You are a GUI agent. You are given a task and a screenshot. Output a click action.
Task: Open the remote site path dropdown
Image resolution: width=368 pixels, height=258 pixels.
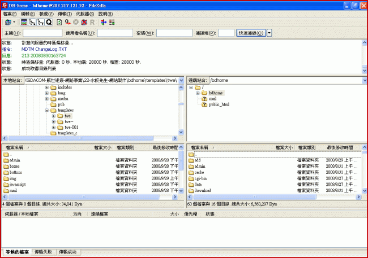click(x=361, y=81)
